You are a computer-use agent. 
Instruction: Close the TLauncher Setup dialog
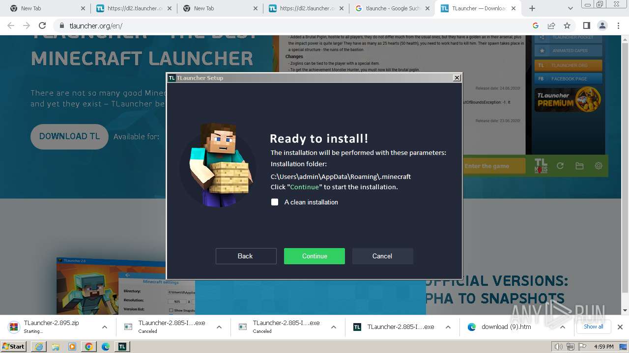(457, 77)
